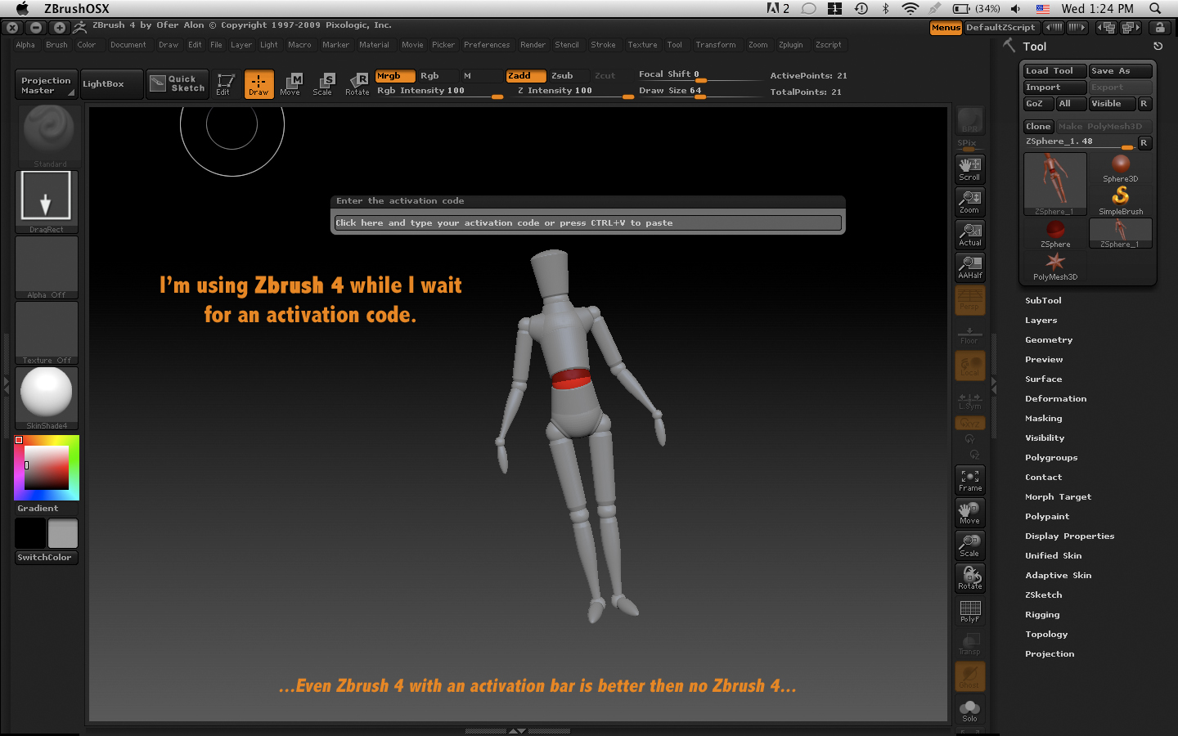Open the Transform menu
This screenshot has height=736, width=1178.
coord(715,45)
